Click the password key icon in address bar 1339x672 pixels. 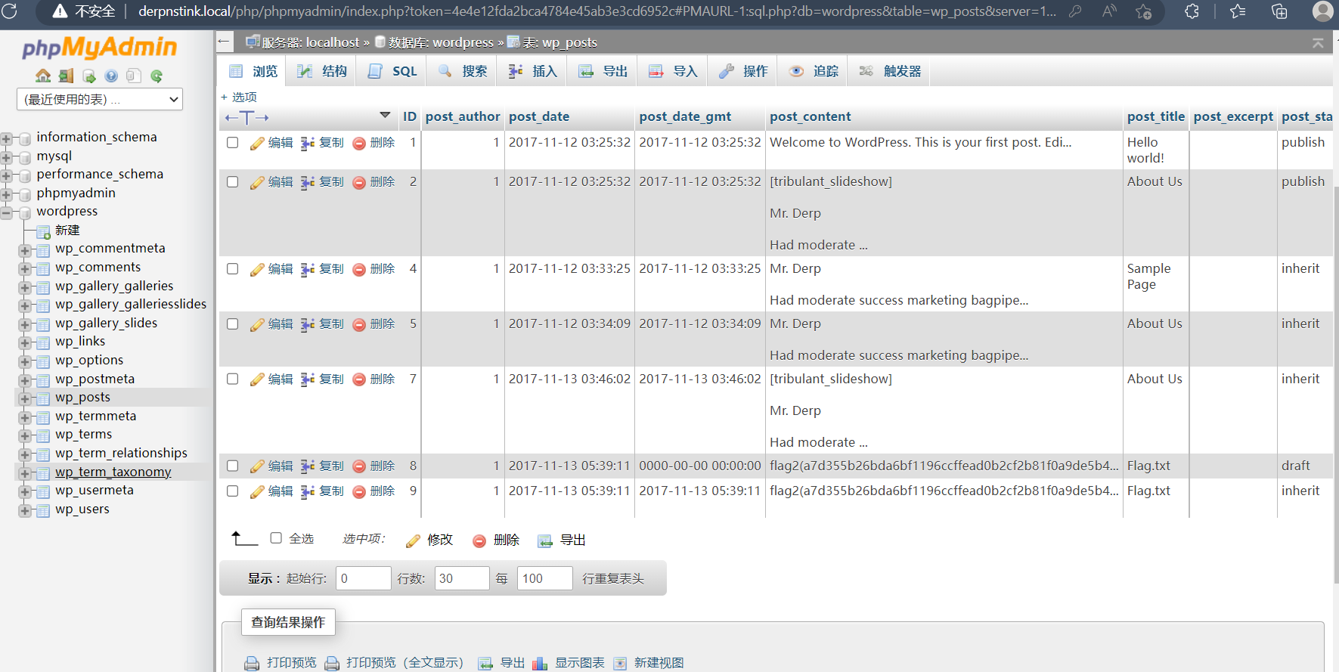[x=1075, y=11]
